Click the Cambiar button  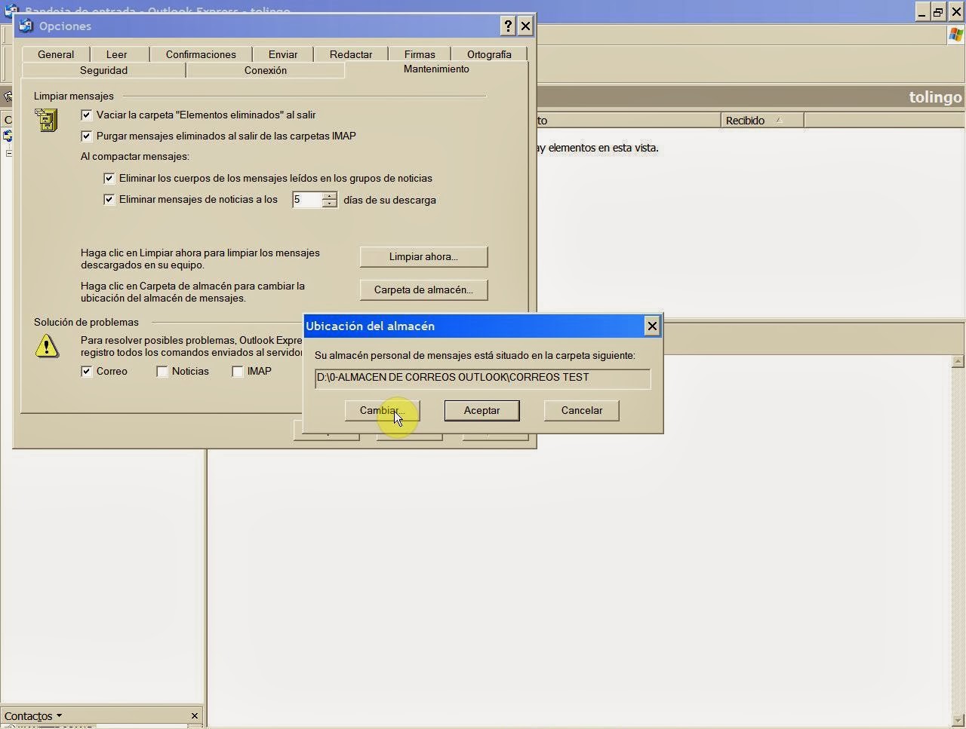pyautogui.click(x=382, y=410)
